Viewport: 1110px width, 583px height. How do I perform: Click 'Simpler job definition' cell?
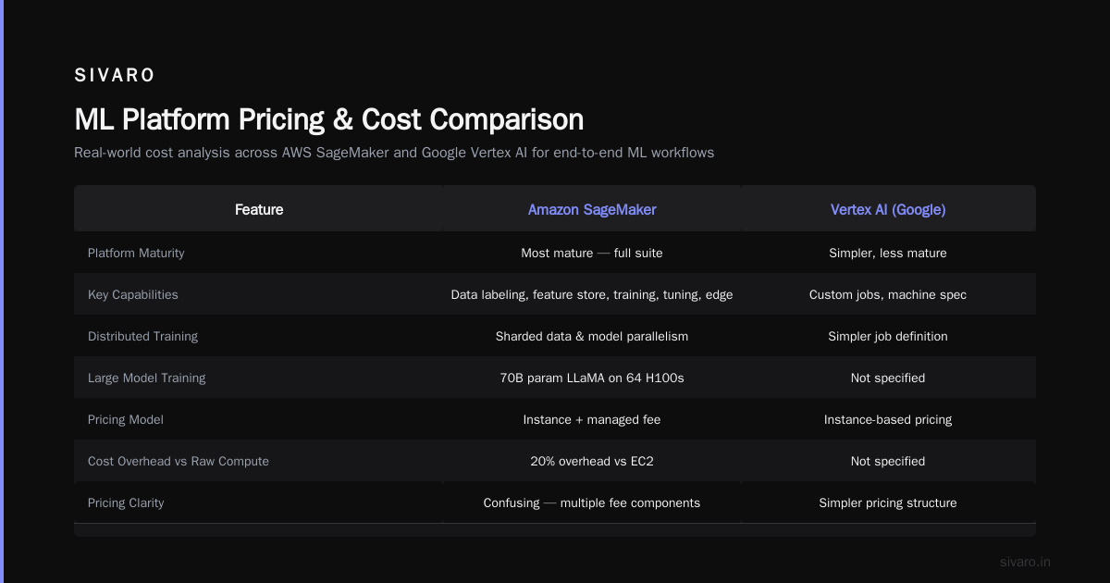click(888, 336)
